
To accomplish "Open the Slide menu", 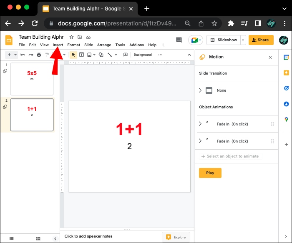I will [x=88, y=45].
